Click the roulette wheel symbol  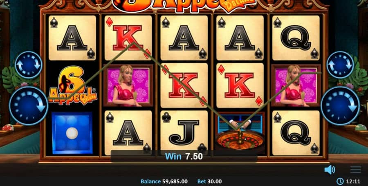[240, 132]
